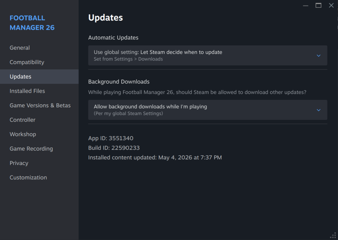Click the Background Downloads chevron arrow

pyautogui.click(x=318, y=110)
